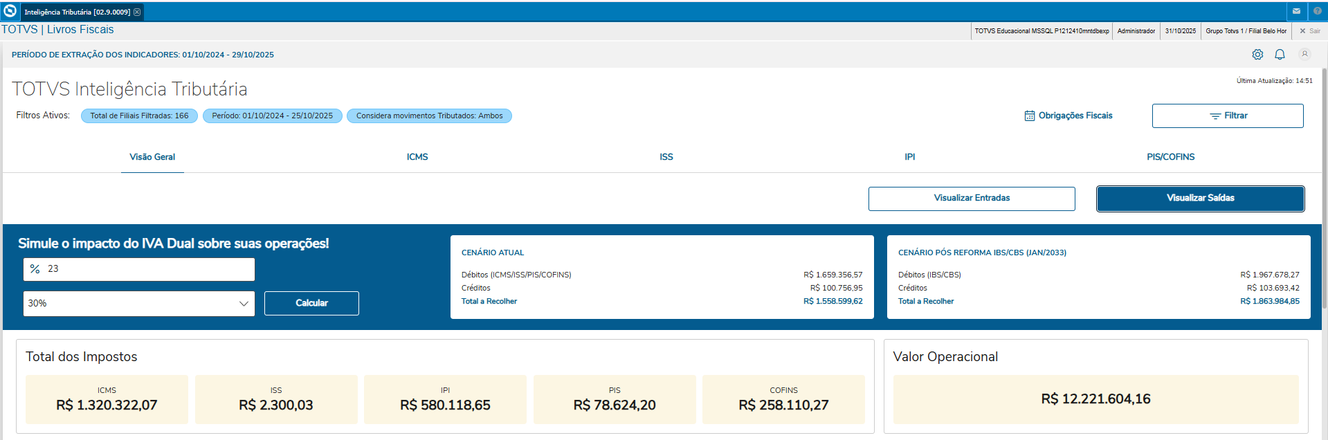The image size is (1328, 440).
Task: Click the Total dos Impostos heading
Action: click(82, 357)
